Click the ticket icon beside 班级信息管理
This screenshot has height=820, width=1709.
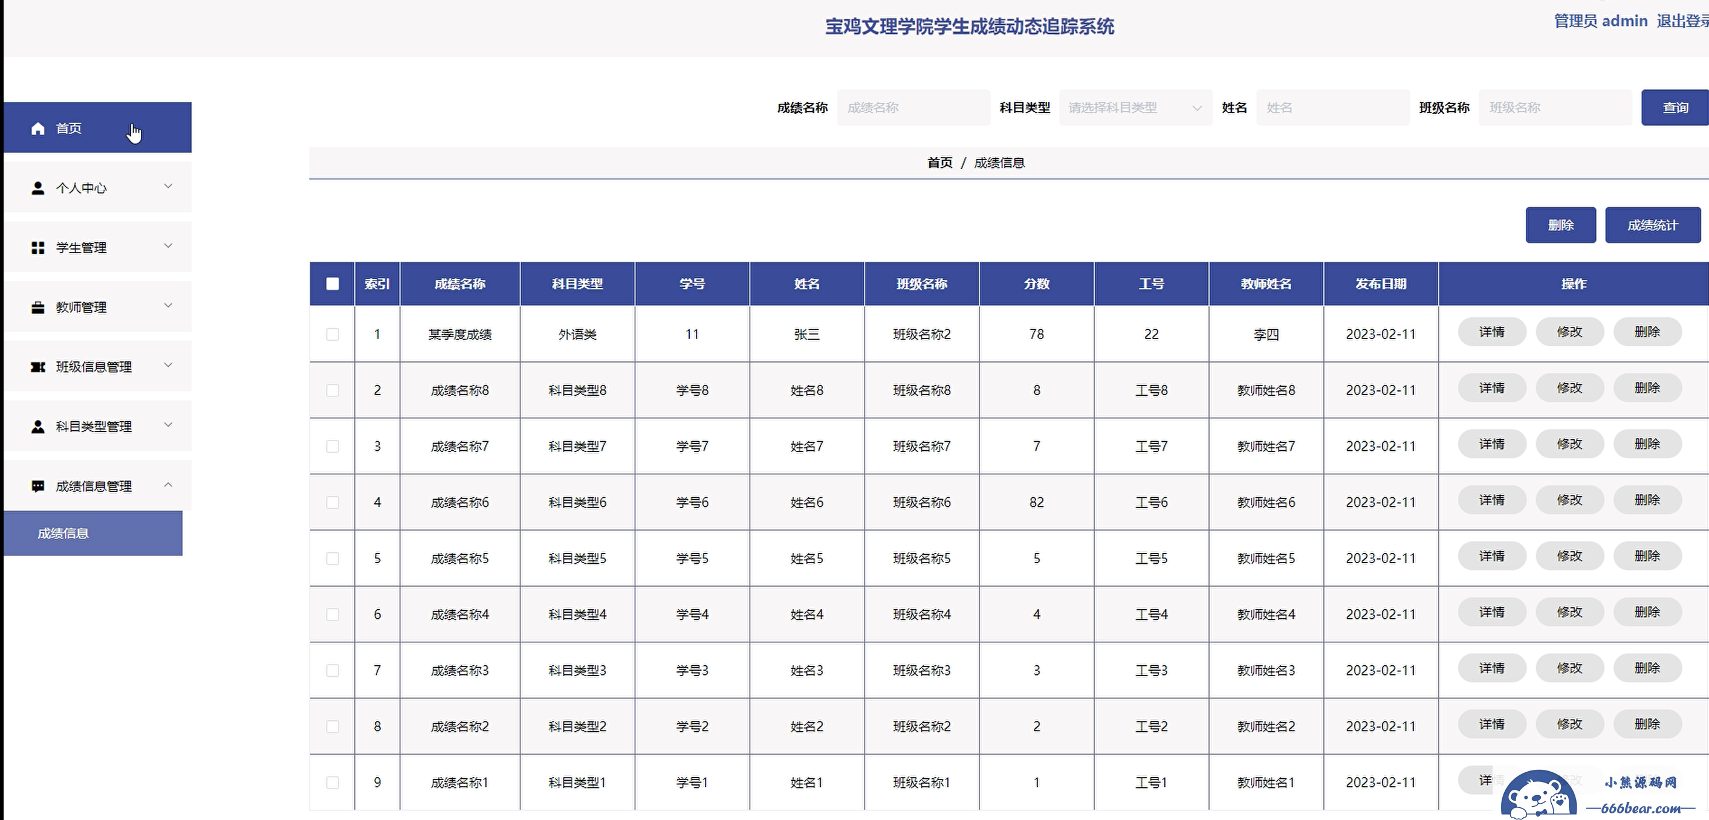coord(38,367)
